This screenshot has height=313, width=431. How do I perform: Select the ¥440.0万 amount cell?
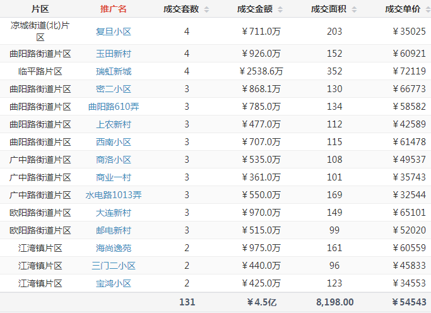click(x=261, y=266)
